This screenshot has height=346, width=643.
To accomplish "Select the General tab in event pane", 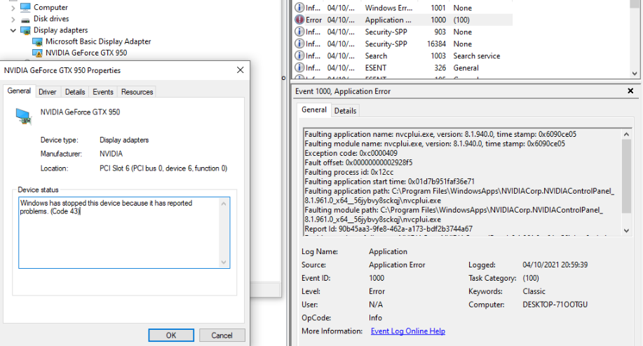I will tap(314, 109).
